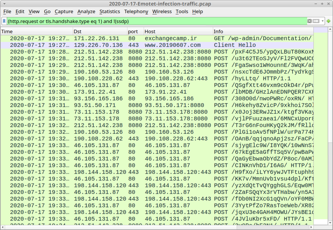Image resolution: width=333 pixels, height=230 pixels.
Task: Sort packets by the Dst column header
Action: (x=100, y=31)
